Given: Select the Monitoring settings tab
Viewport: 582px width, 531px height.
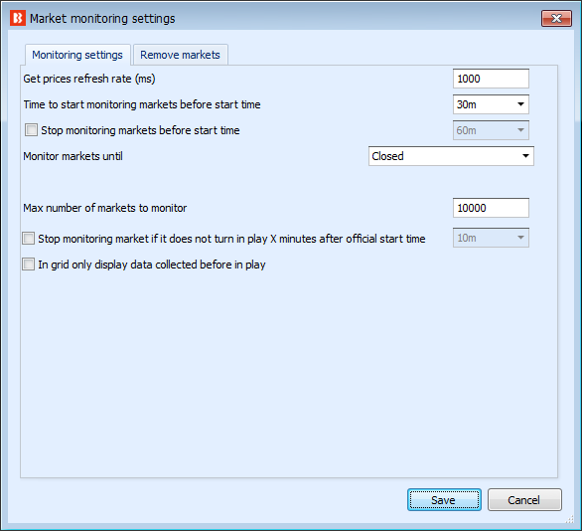Looking at the screenshot, I should [77, 55].
